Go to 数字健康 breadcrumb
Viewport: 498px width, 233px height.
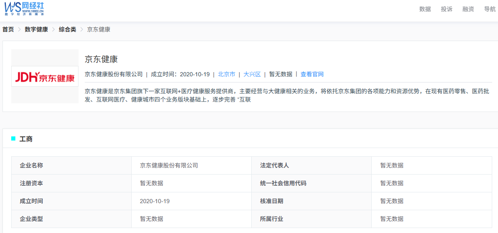(37, 29)
